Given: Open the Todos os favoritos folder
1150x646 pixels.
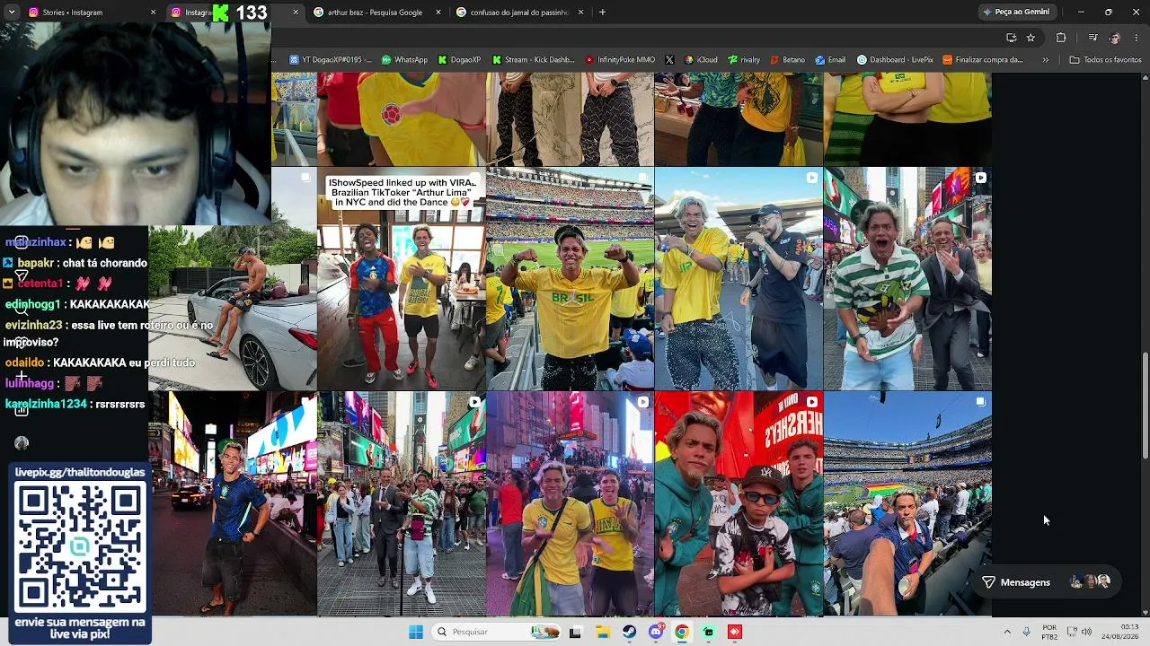Looking at the screenshot, I should [1105, 60].
